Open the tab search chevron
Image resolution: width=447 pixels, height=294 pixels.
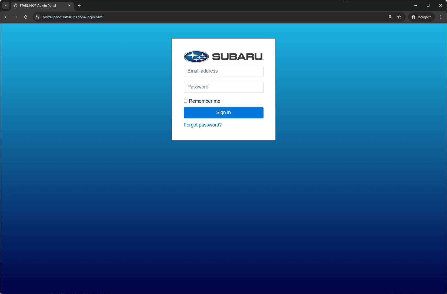[x=5, y=5]
